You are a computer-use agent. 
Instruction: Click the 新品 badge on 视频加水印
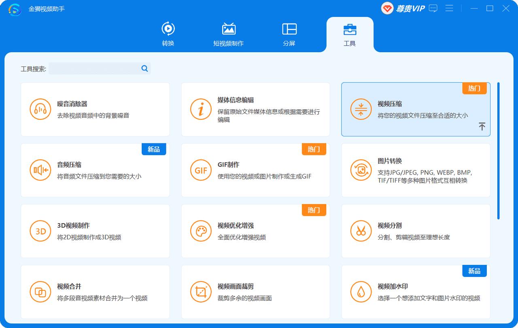point(474,271)
